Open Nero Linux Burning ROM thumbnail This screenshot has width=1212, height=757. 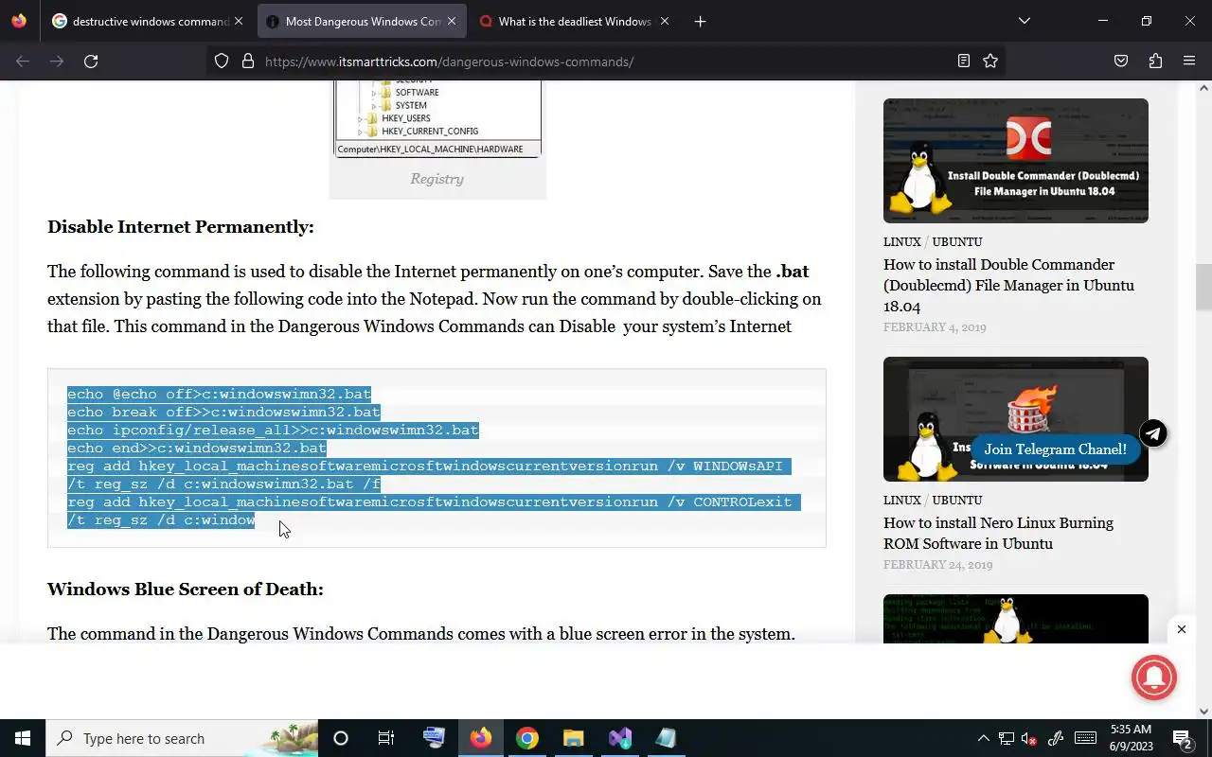1016,419
